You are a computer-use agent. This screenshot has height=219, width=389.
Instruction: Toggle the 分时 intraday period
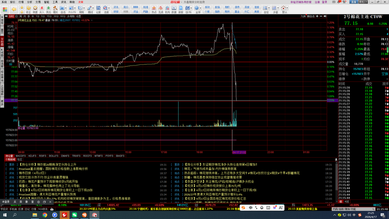(x=11, y=16)
